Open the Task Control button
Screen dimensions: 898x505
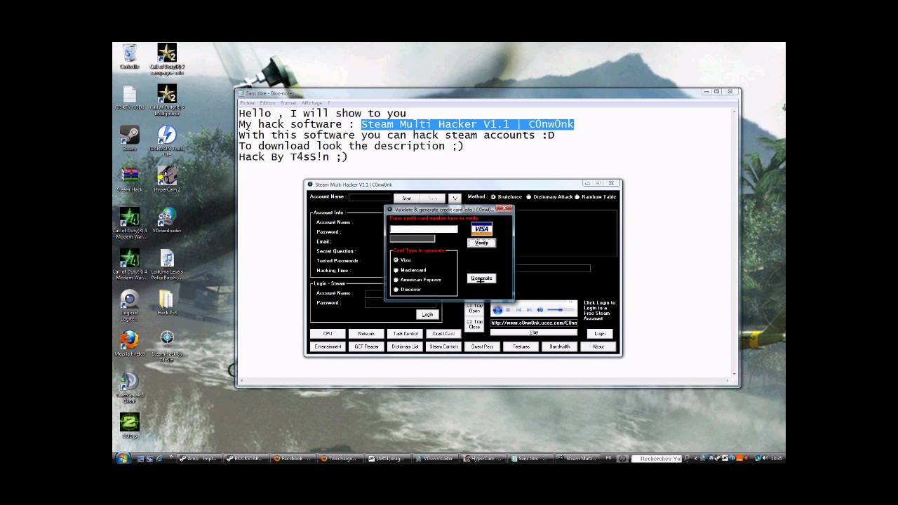point(405,334)
